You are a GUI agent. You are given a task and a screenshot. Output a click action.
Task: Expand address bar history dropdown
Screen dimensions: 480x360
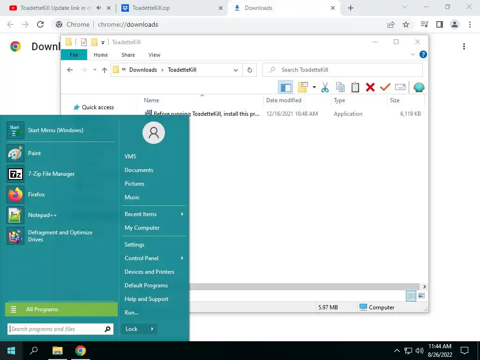235,70
